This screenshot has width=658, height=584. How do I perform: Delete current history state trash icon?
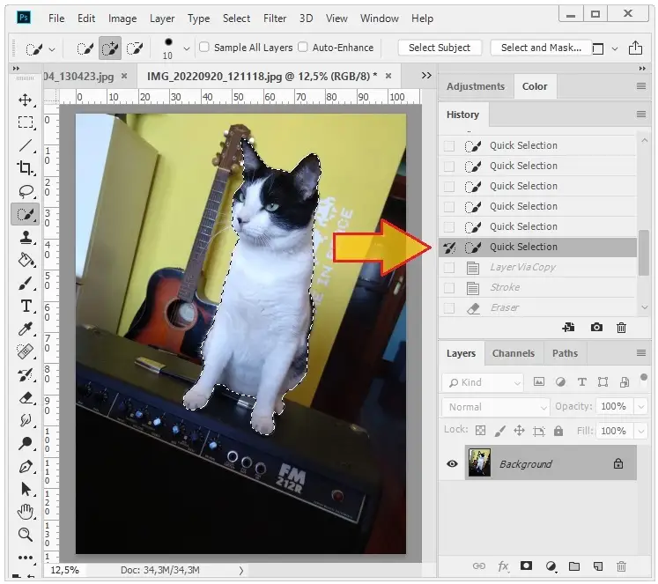(x=622, y=328)
